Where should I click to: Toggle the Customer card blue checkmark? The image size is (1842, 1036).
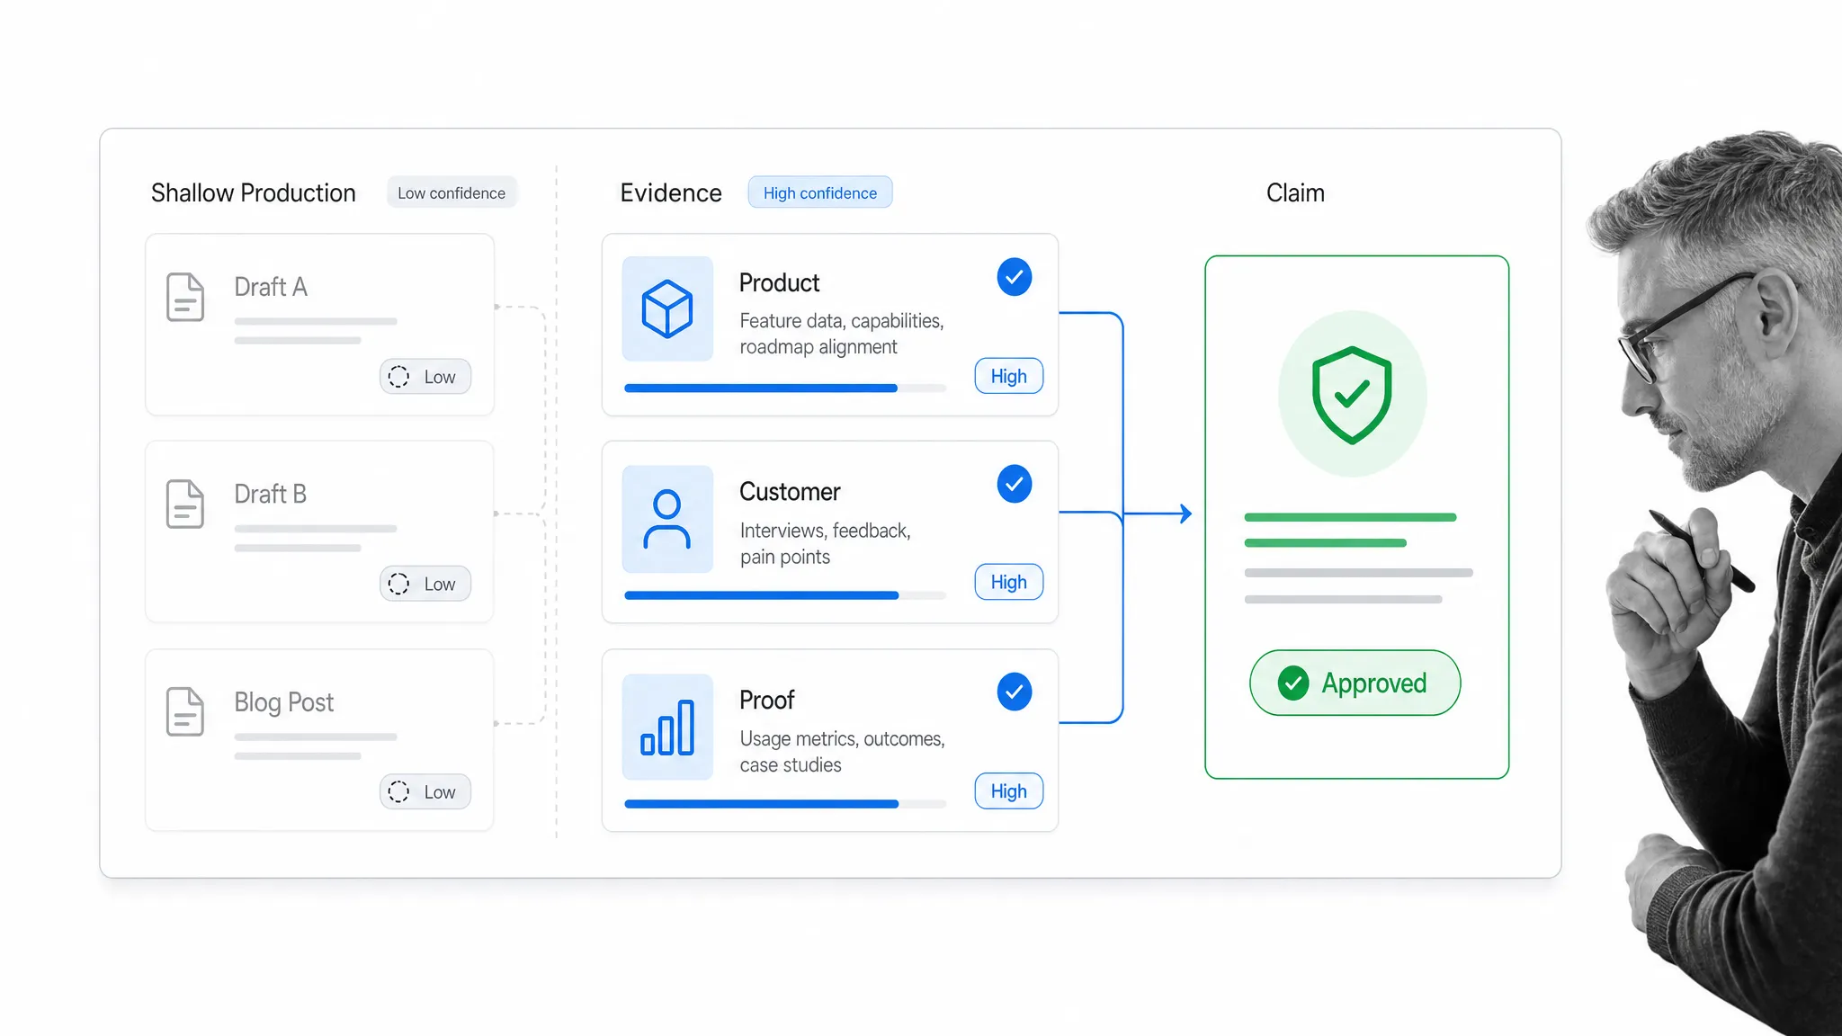(1014, 484)
